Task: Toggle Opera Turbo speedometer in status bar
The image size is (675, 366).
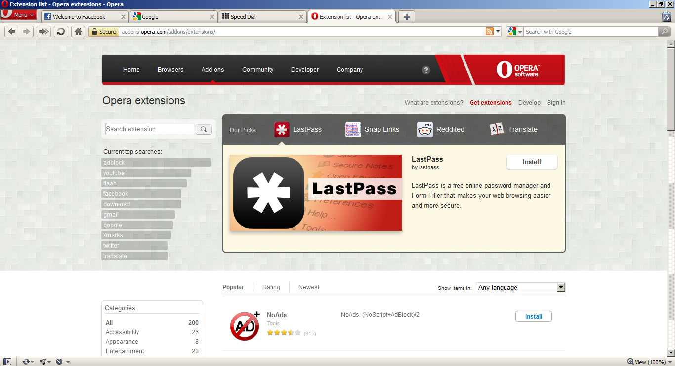Action: 59,362
